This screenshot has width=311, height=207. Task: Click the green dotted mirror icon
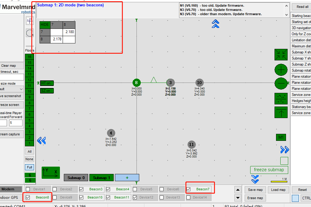click(x=281, y=98)
